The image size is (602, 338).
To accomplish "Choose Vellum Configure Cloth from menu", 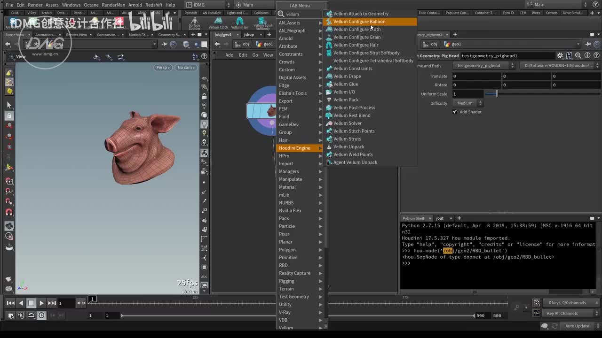I will click(x=356, y=30).
